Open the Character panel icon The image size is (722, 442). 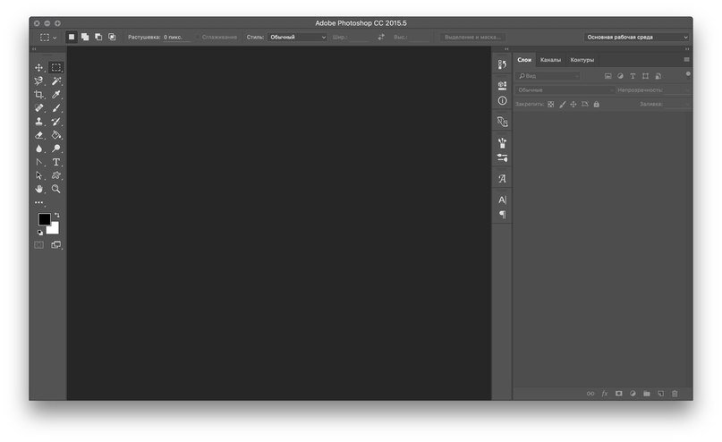click(x=502, y=200)
